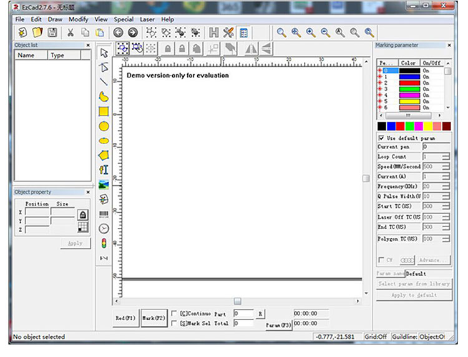
Task: Open the Laser menu
Action: click(x=147, y=19)
